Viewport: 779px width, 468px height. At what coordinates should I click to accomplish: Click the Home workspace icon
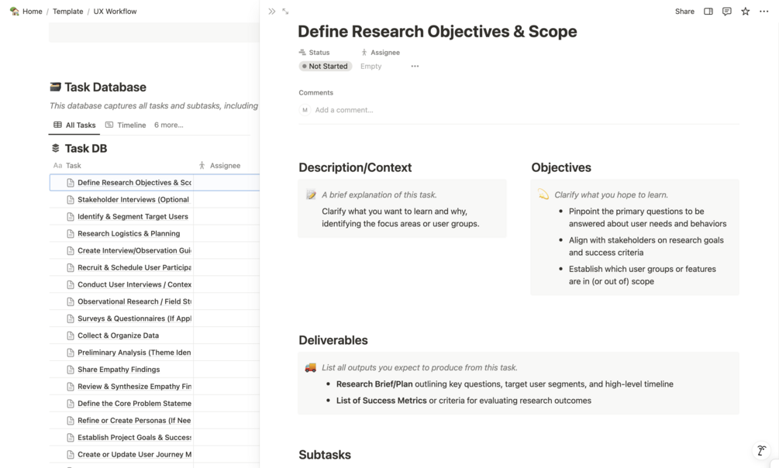point(15,12)
